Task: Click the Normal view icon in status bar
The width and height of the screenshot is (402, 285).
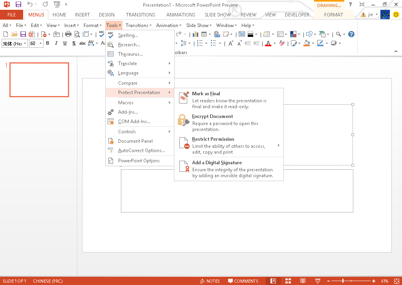Action: click(x=273, y=281)
